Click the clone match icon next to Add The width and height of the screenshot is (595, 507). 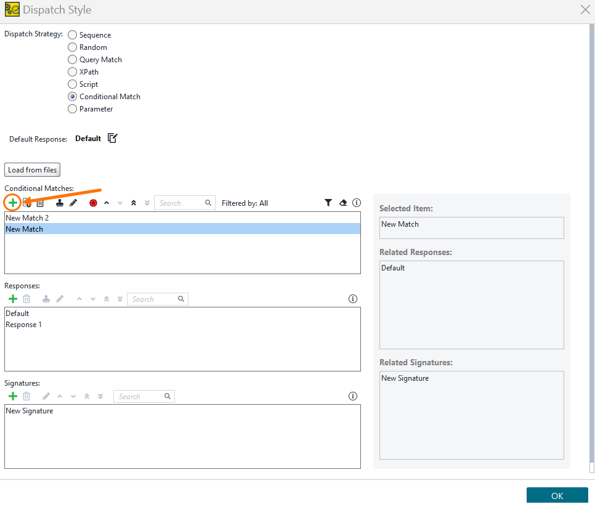coord(27,203)
